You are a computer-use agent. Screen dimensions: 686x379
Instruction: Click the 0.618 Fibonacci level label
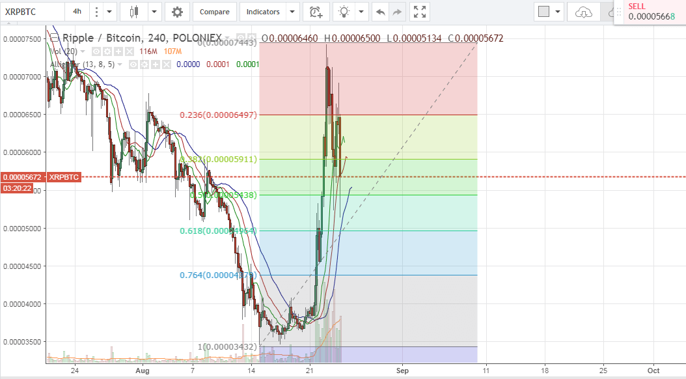coord(218,231)
